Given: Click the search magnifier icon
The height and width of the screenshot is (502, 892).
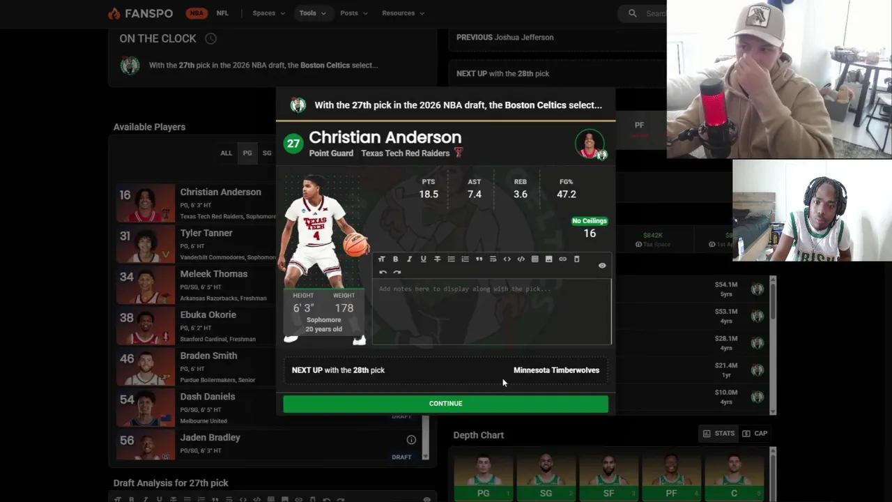Looking at the screenshot, I should (632, 13).
